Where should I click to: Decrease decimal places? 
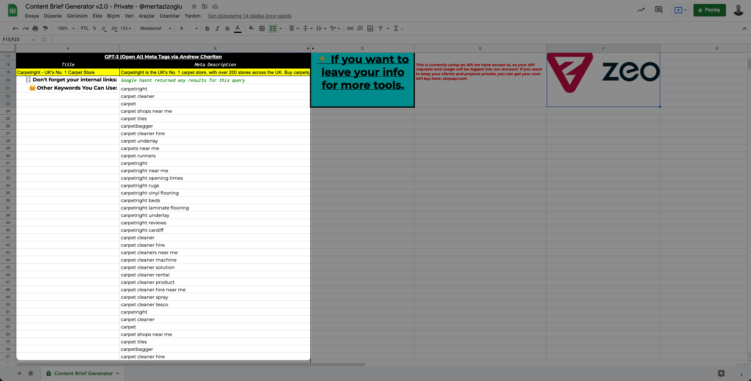[x=104, y=29]
